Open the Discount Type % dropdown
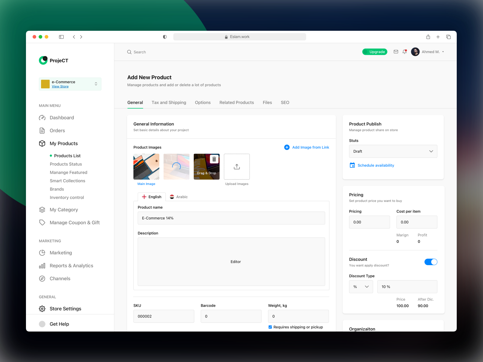Image resolution: width=483 pixels, height=362 pixels. click(361, 287)
